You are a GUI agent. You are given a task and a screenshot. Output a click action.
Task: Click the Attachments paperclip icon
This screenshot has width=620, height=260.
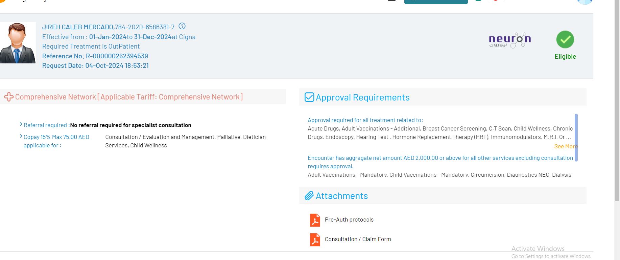(309, 196)
